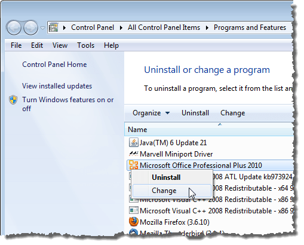Screen dimensions: 304x245
Task: Open Turn Windows features on or off
Action: (67, 104)
